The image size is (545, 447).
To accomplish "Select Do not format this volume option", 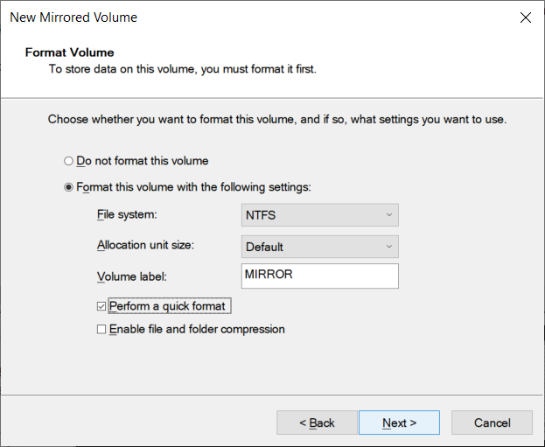I will 68,161.
